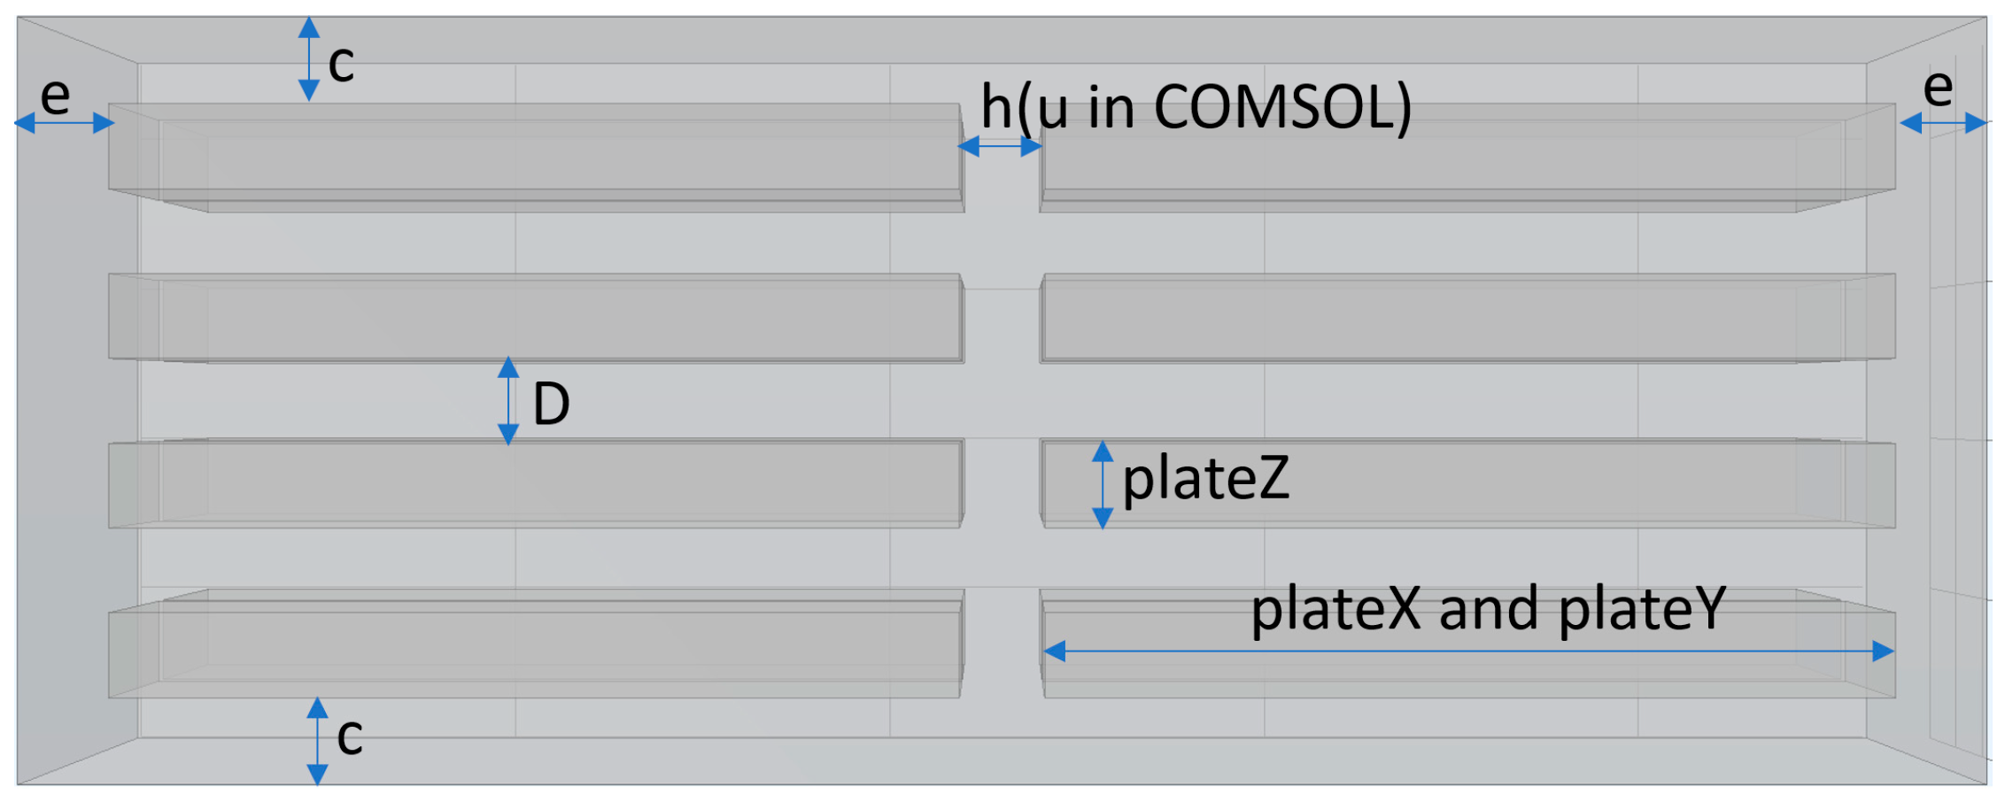Select the top-left plate

536,157
